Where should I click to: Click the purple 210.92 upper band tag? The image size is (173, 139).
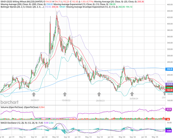click(x=169, y=84)
